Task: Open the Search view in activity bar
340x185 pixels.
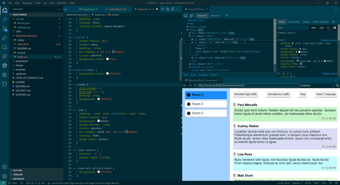Action: coord(5,20)
